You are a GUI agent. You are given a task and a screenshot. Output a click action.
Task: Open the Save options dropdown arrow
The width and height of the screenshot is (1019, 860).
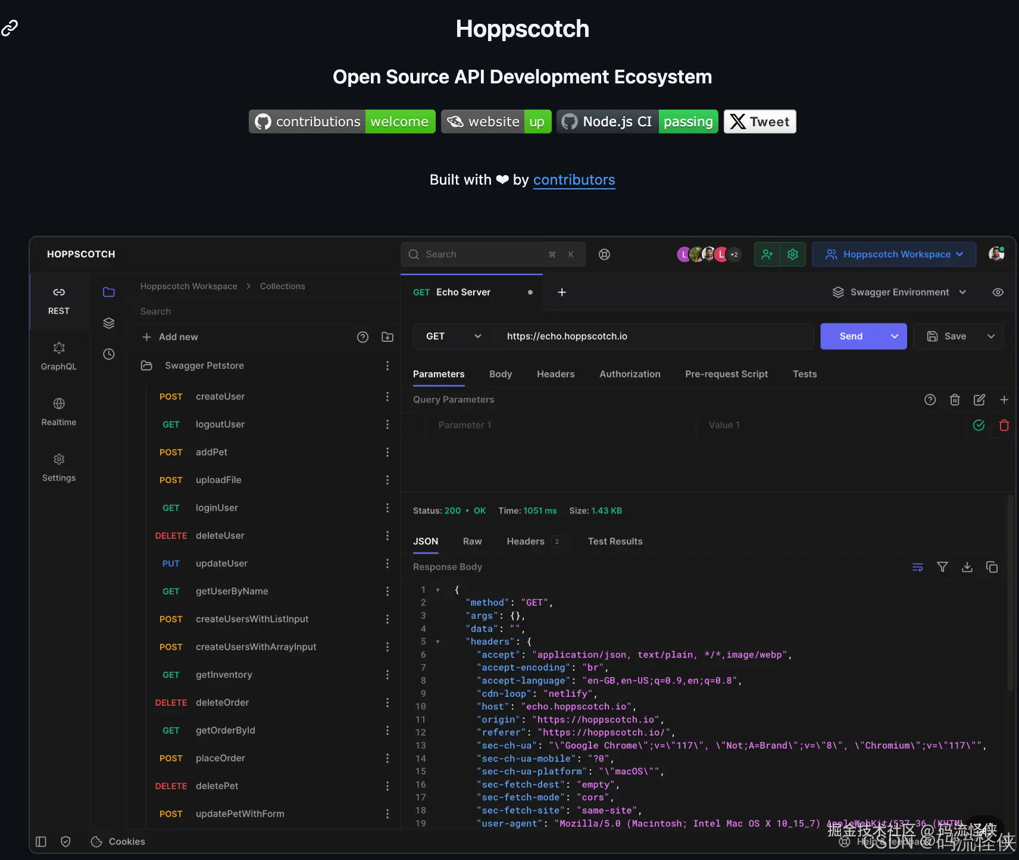(991, 336)
